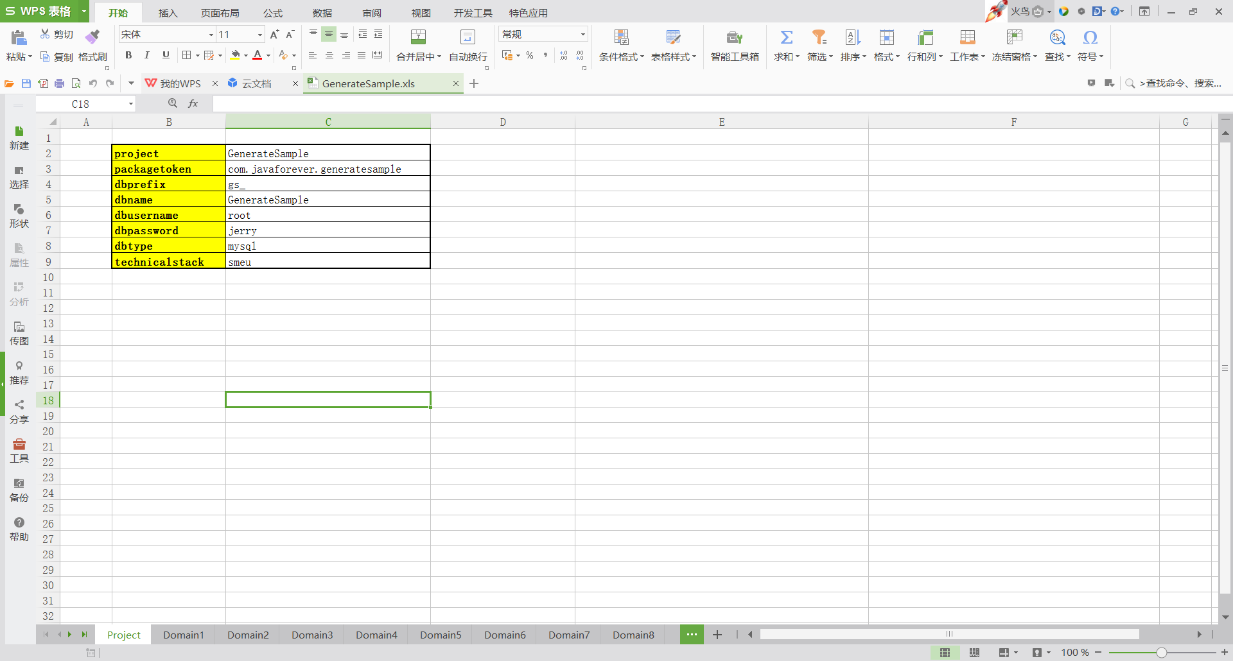
Task: Open Table Style icon
Action: click(x=673, y=37)
